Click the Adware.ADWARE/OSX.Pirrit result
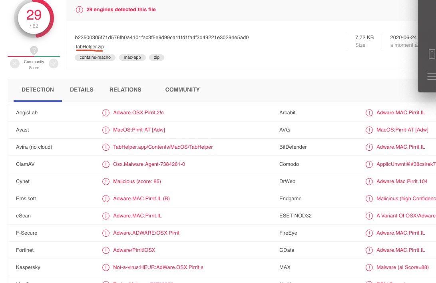Image resolution: width=436 pixels, height=283 pixels. coord(146,233)
